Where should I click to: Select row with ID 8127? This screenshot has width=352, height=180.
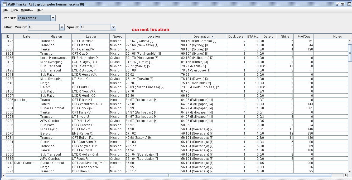(175, 41)
